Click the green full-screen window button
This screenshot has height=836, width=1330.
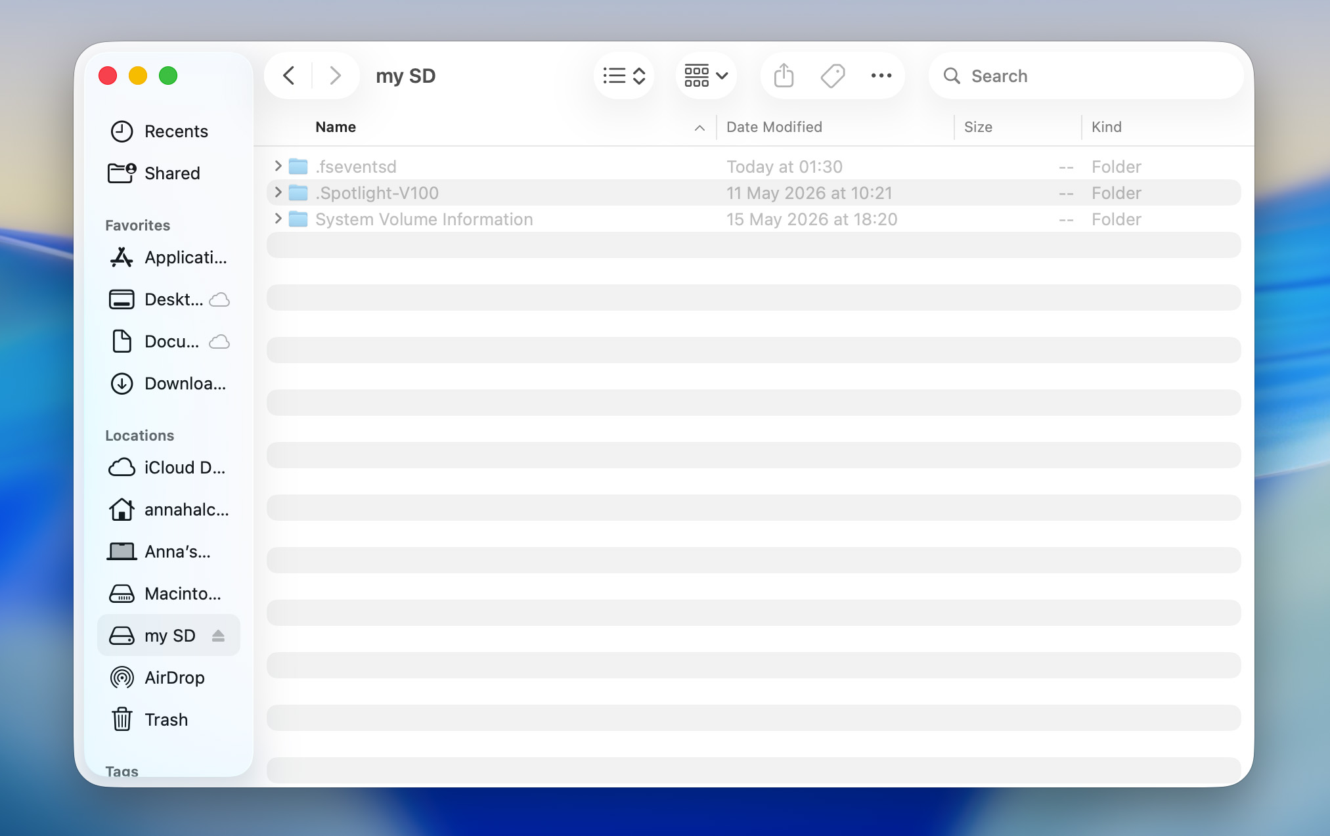click(x=168, y=76)
